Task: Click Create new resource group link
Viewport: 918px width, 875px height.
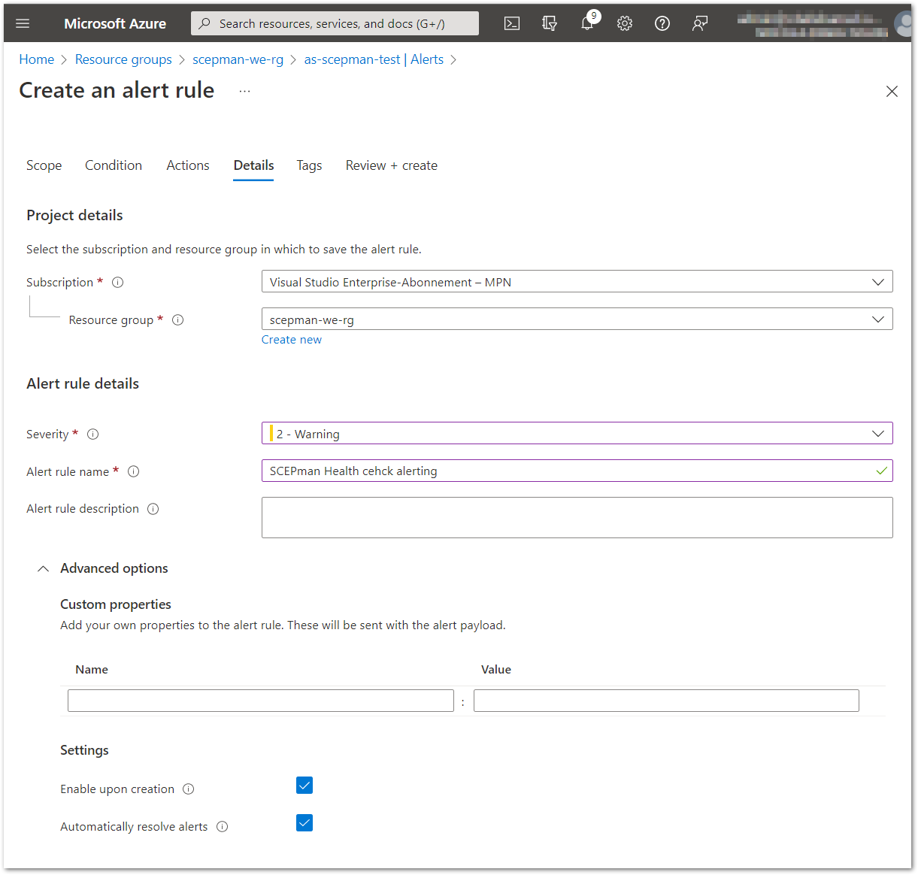Action: pyautogui.click(x=292, y=340)
